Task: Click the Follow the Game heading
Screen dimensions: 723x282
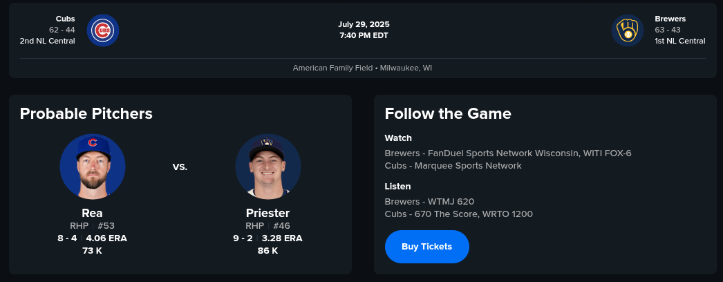Action: [448, 113]
